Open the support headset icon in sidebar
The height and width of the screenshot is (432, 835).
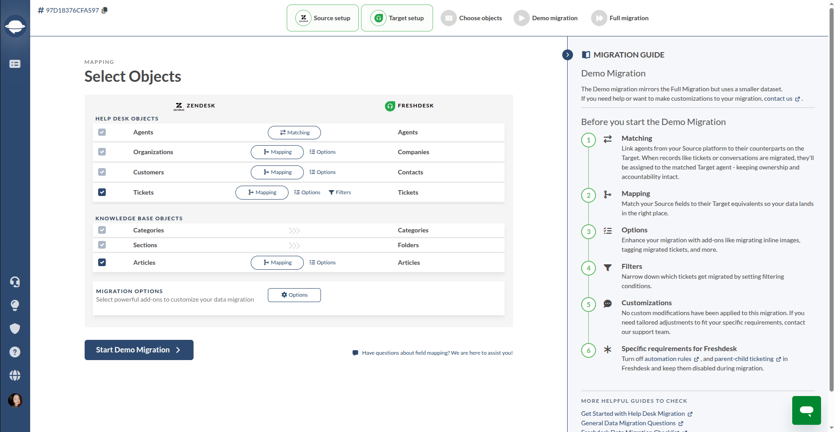click(x=15, y=282)
